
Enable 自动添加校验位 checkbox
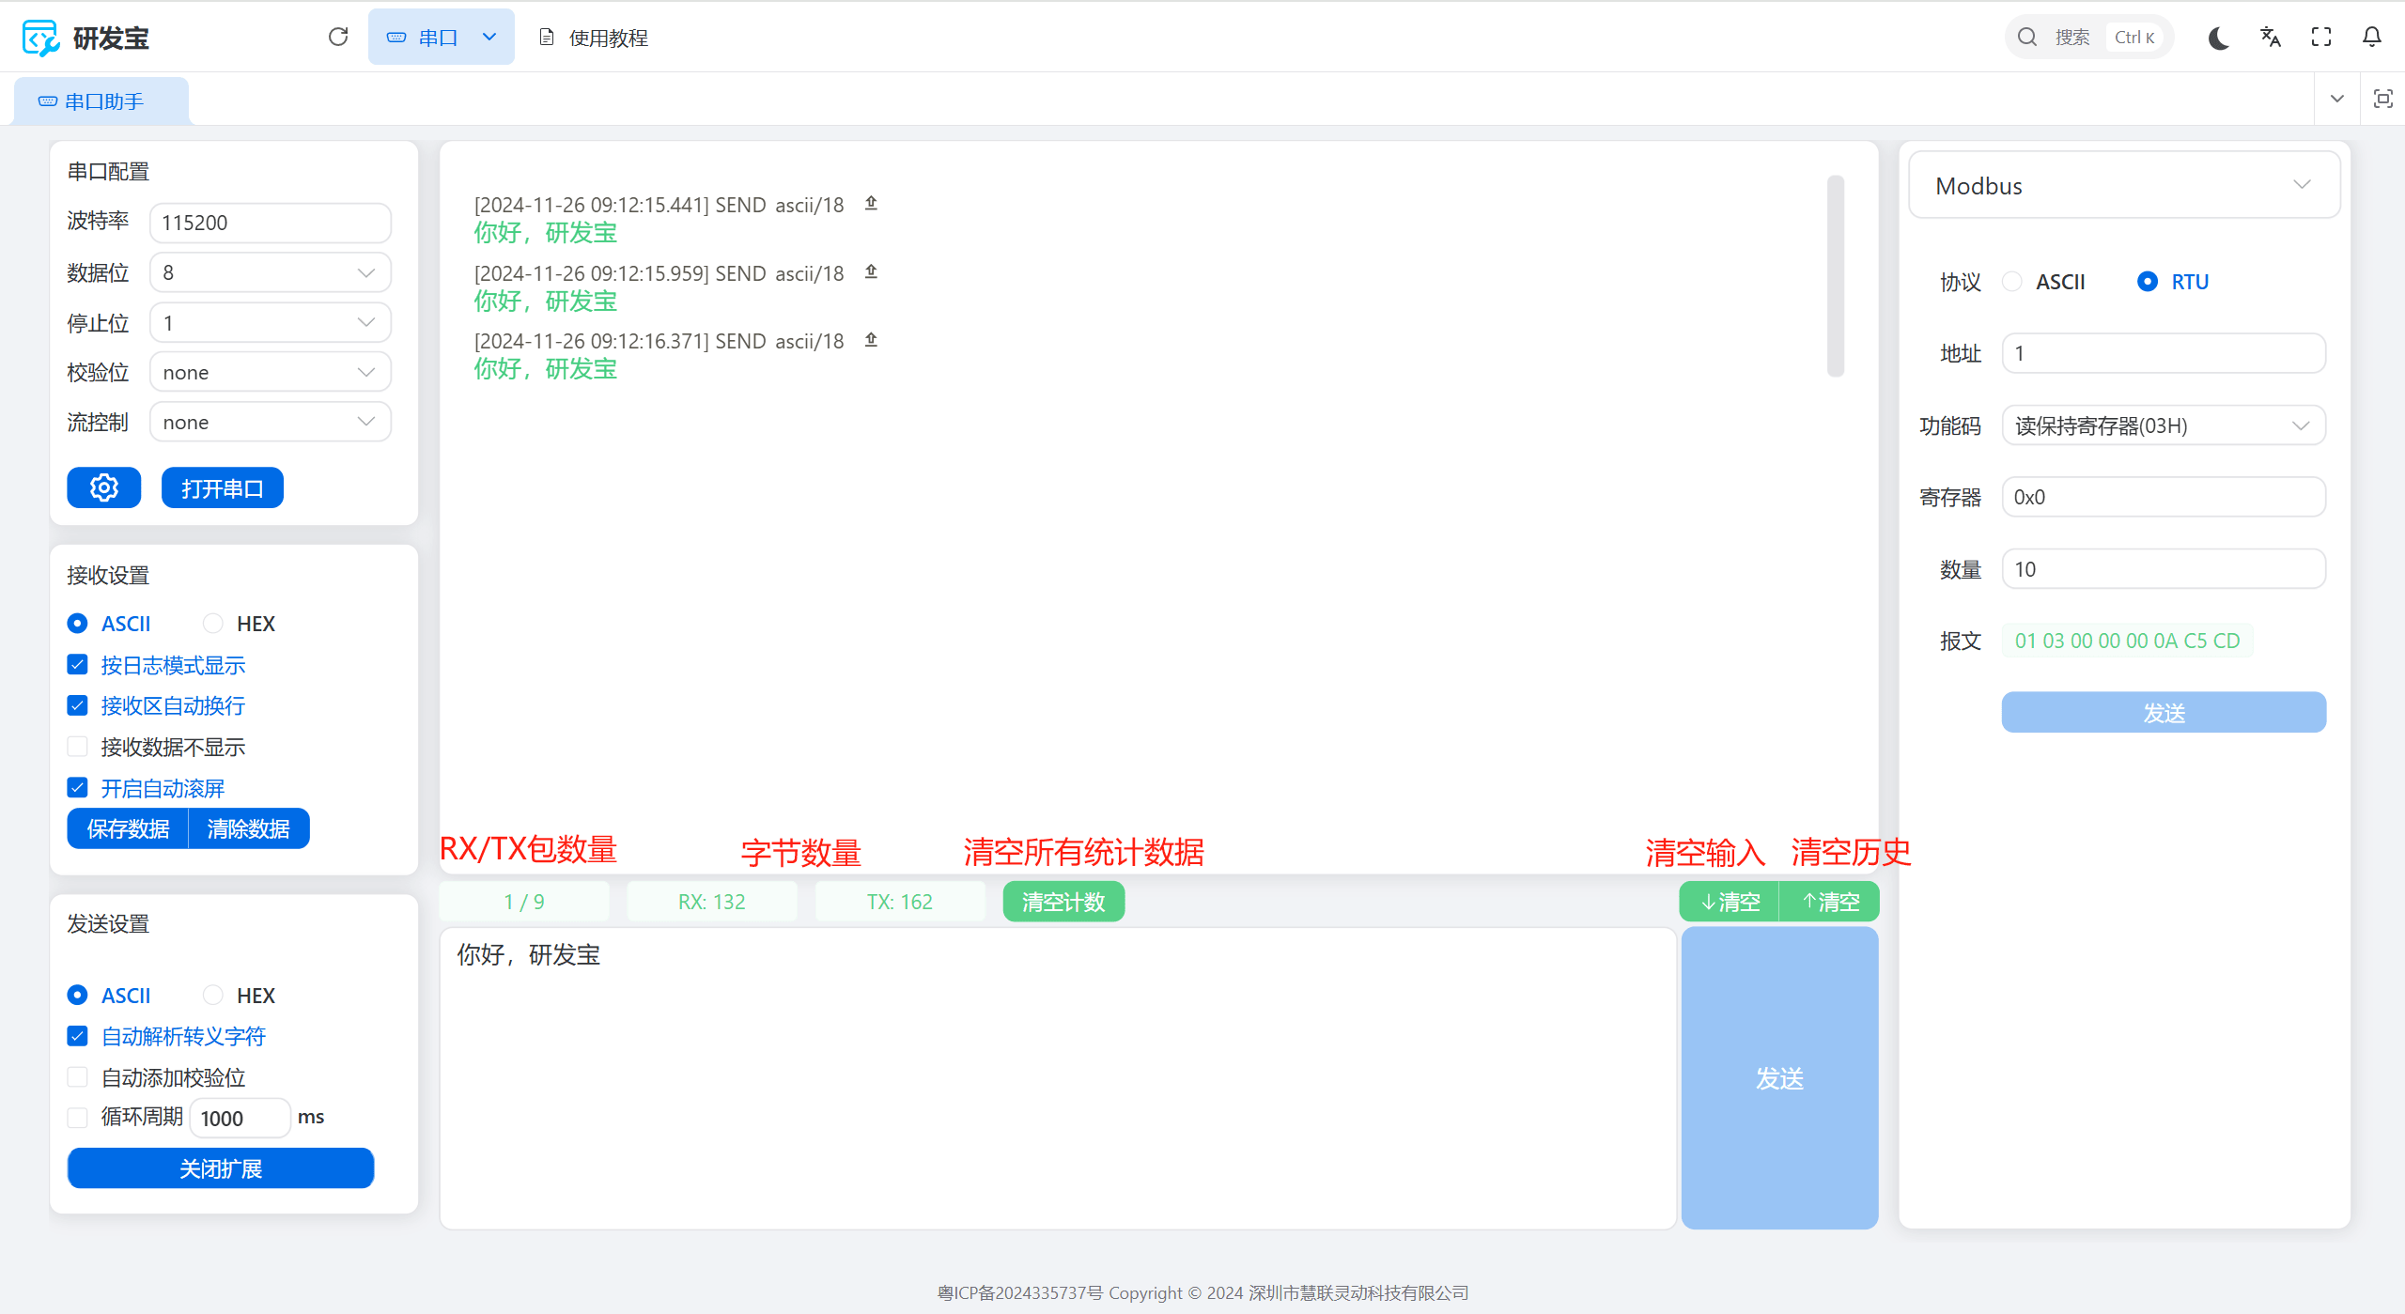pyautogui.click(x=78, y=1077)
